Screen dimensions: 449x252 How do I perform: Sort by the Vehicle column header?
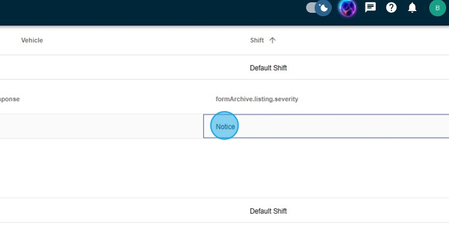[x=32, y=40]
